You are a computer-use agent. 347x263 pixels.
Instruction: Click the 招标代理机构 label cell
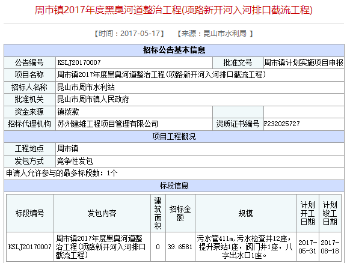(x=29, y=124)
